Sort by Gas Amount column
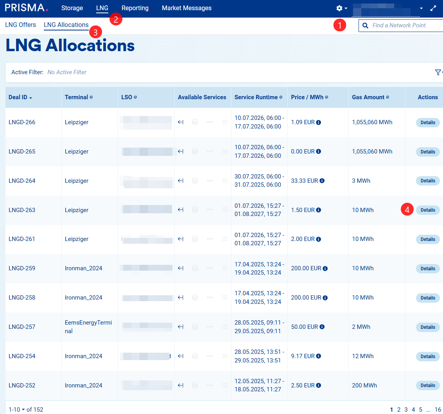 (x=370, y=97)
